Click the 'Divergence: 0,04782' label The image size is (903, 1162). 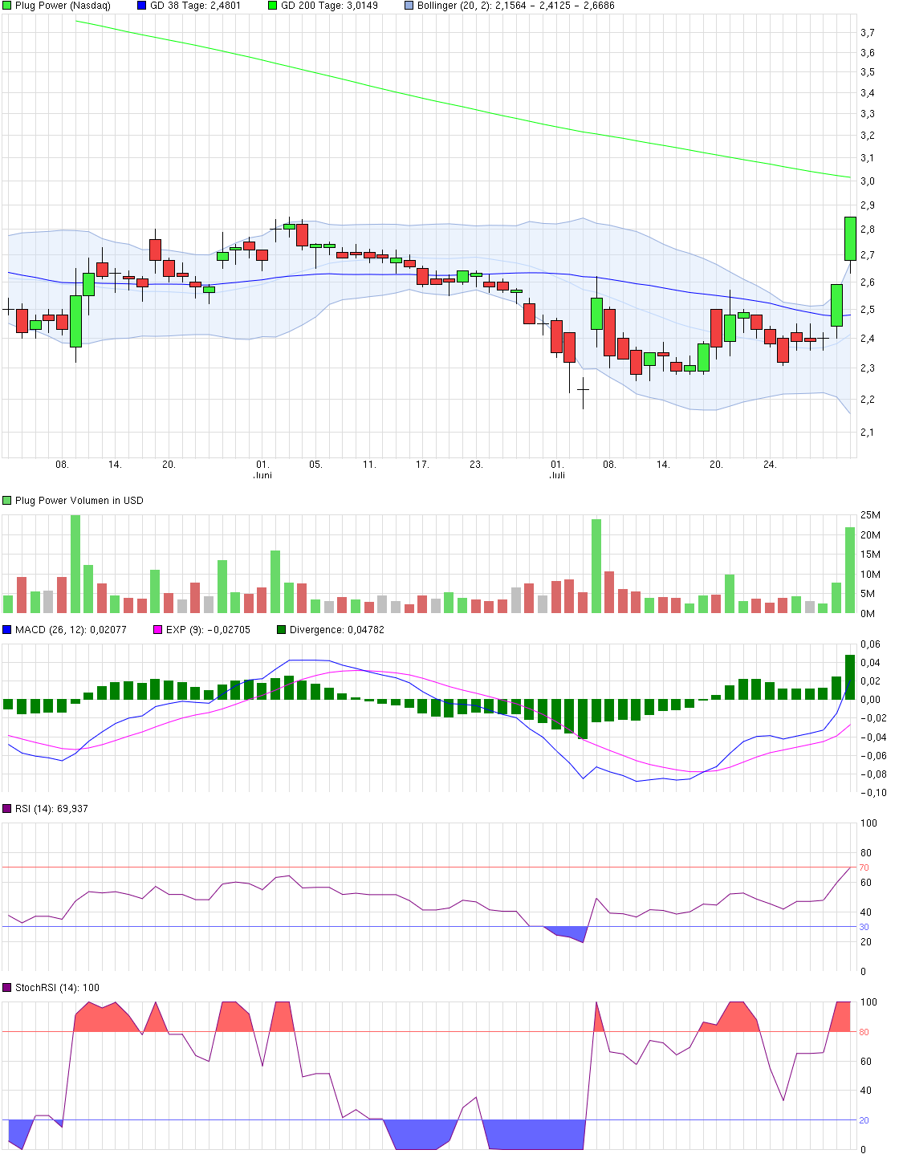pos(337,630)
